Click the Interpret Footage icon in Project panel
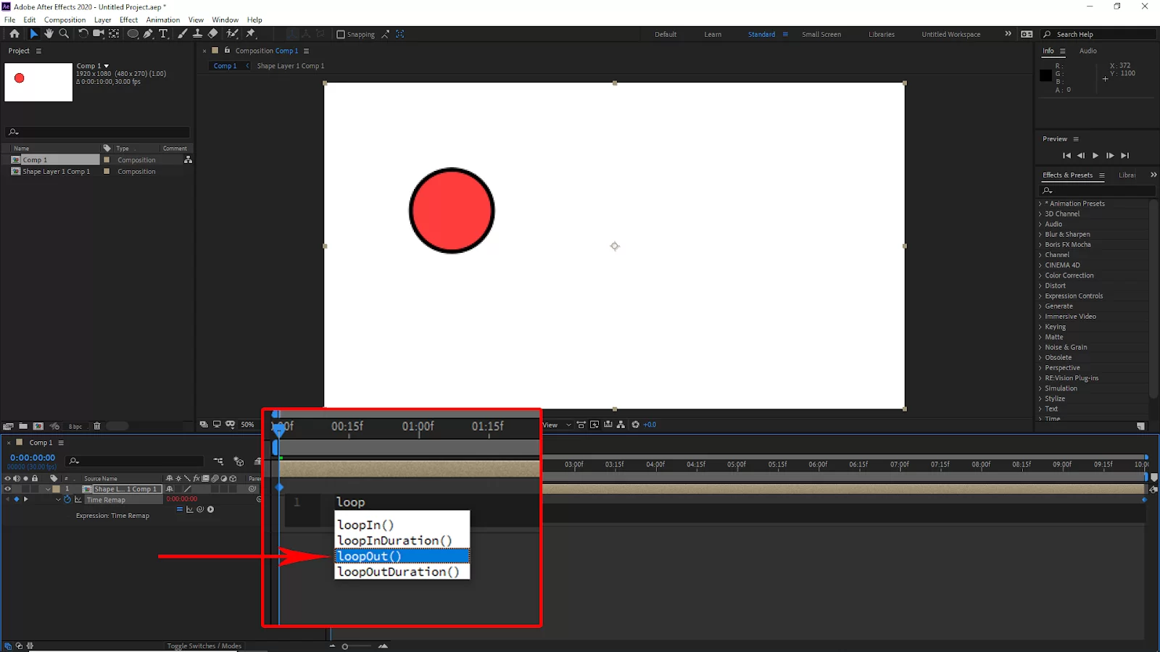The image size is (1160, 652). 8,426
